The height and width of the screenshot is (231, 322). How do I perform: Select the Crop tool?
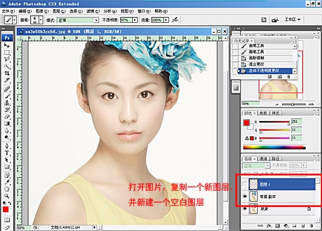[x=7, y=73]
